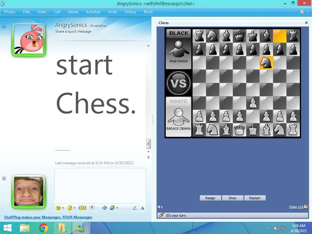Open File Explorer from the taskbar
This screenshot has height=234, width=312.
tap(25, 228)
